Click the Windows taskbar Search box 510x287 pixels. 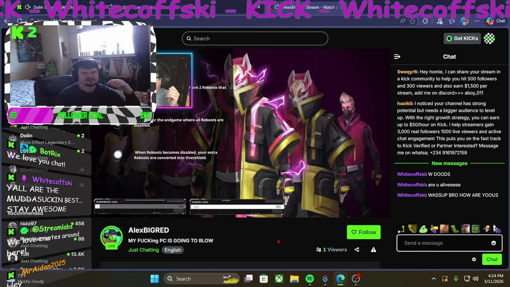point(202,279)
